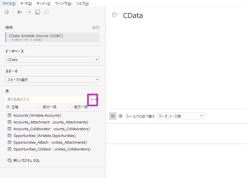Click the CData data source title
Viewport: 247px width, 178px height.
[x=133, y=16]
